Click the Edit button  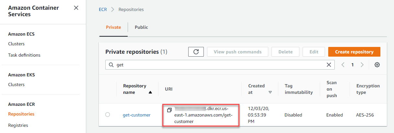[x=314, y=52]
